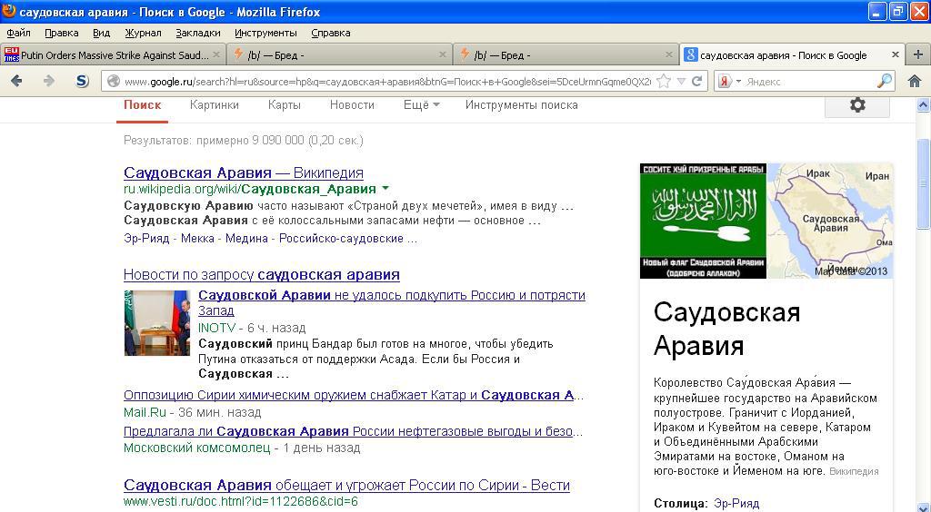Switch to the Картинки search tab

[x=215, y=105]
